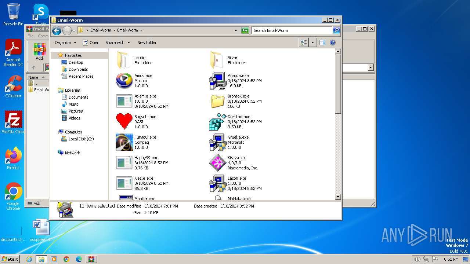Select the Brontok.exe folder-like icon
Viewport: 470px width, 264px height.
pyautogui.click(x=217, y=101)
